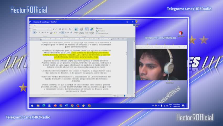Click the zoom in plus button

point(132,96)
